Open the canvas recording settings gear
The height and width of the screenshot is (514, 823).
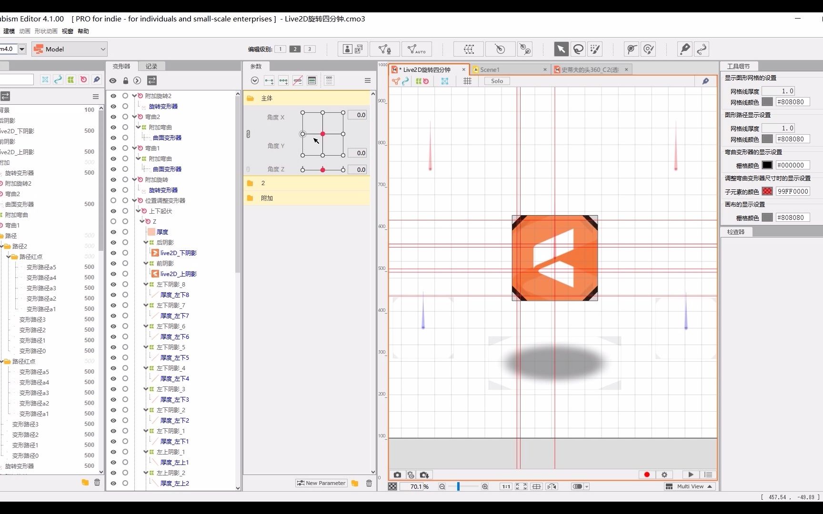pos(664,474)
